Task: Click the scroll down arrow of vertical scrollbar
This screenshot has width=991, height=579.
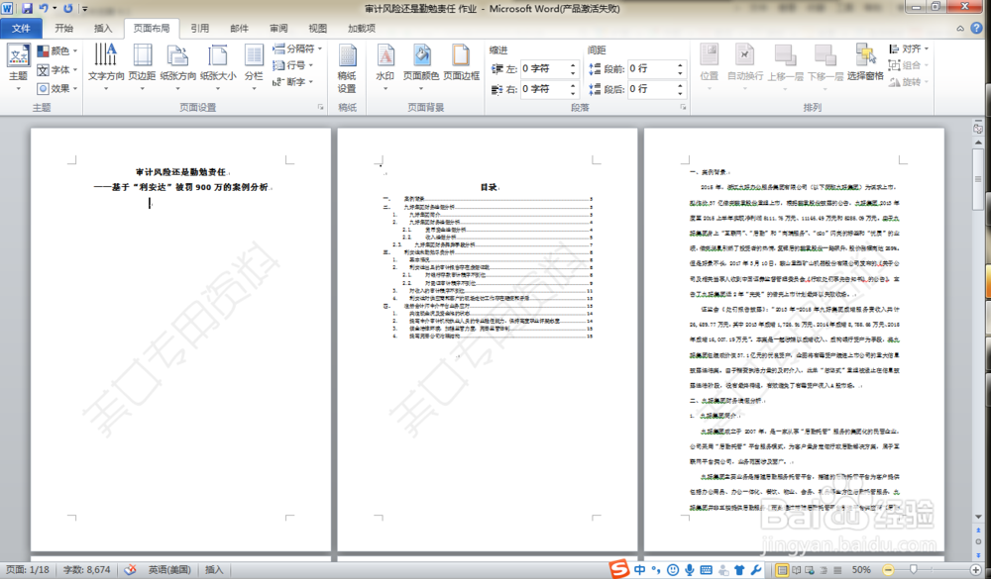Action: click(978, 517)
